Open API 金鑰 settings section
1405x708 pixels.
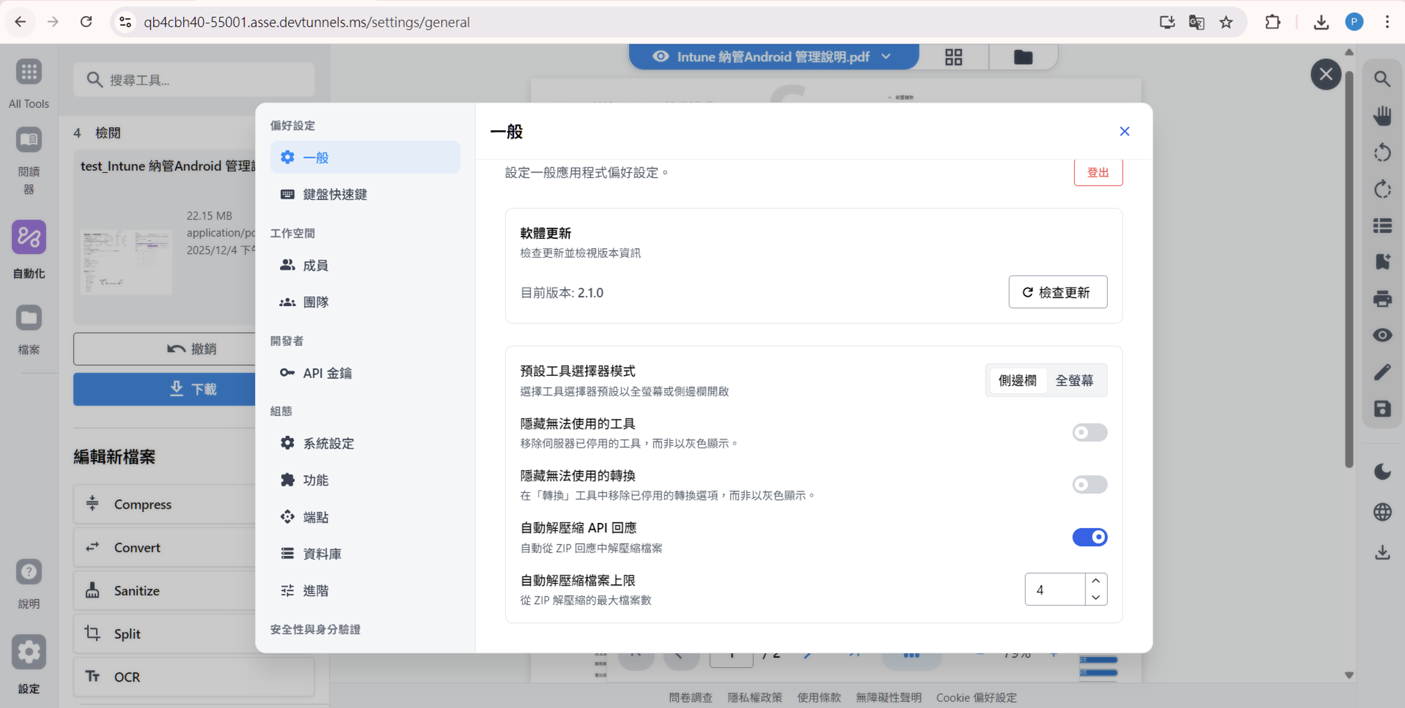point(327,373)
